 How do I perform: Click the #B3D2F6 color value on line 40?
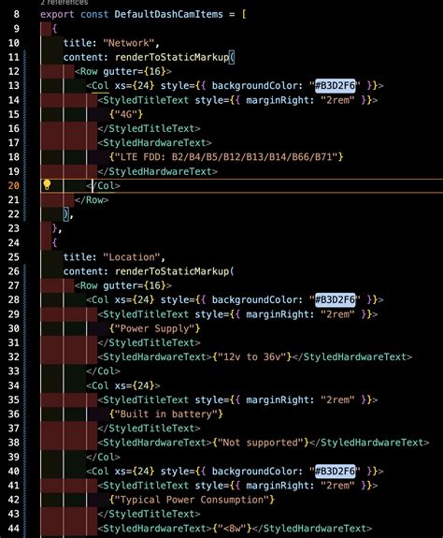click(335, 471)
